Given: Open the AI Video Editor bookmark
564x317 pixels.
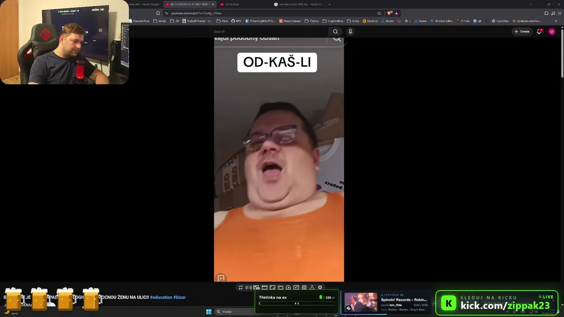Looking at the screenshot, I should 442,21.
